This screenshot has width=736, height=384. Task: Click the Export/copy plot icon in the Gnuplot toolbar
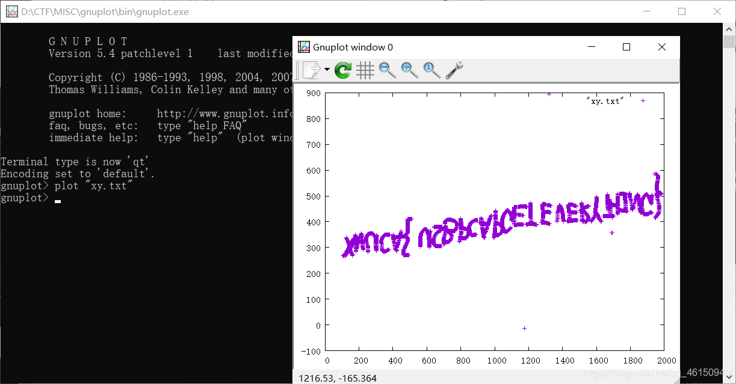point(312,70)
